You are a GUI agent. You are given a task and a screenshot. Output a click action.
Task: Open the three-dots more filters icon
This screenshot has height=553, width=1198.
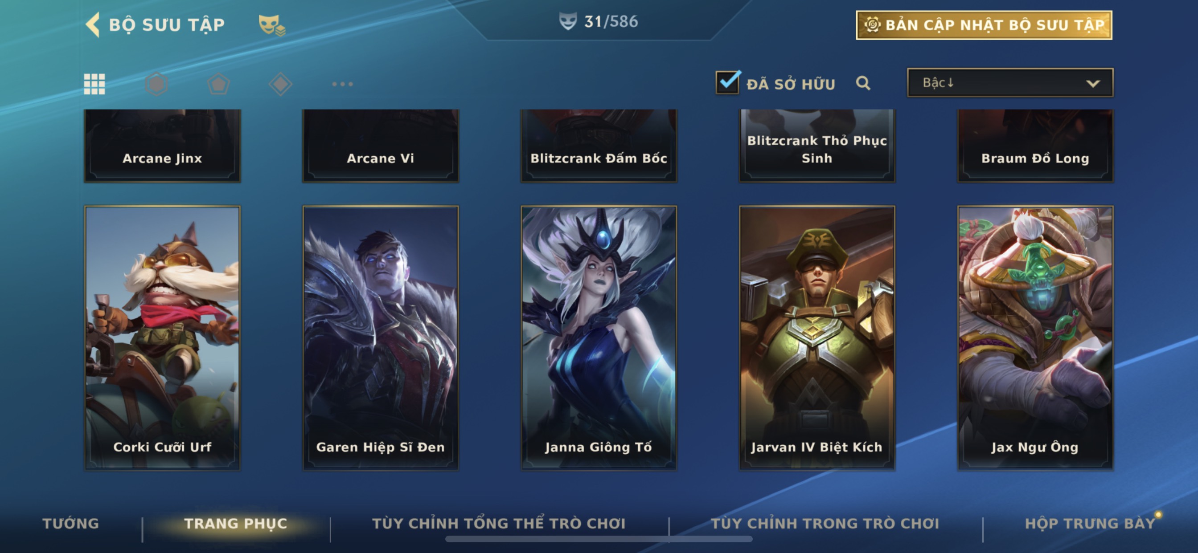(x=342, y=84)
